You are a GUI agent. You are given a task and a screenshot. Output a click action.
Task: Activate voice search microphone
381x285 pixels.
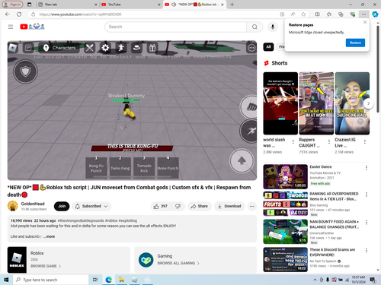273,27
